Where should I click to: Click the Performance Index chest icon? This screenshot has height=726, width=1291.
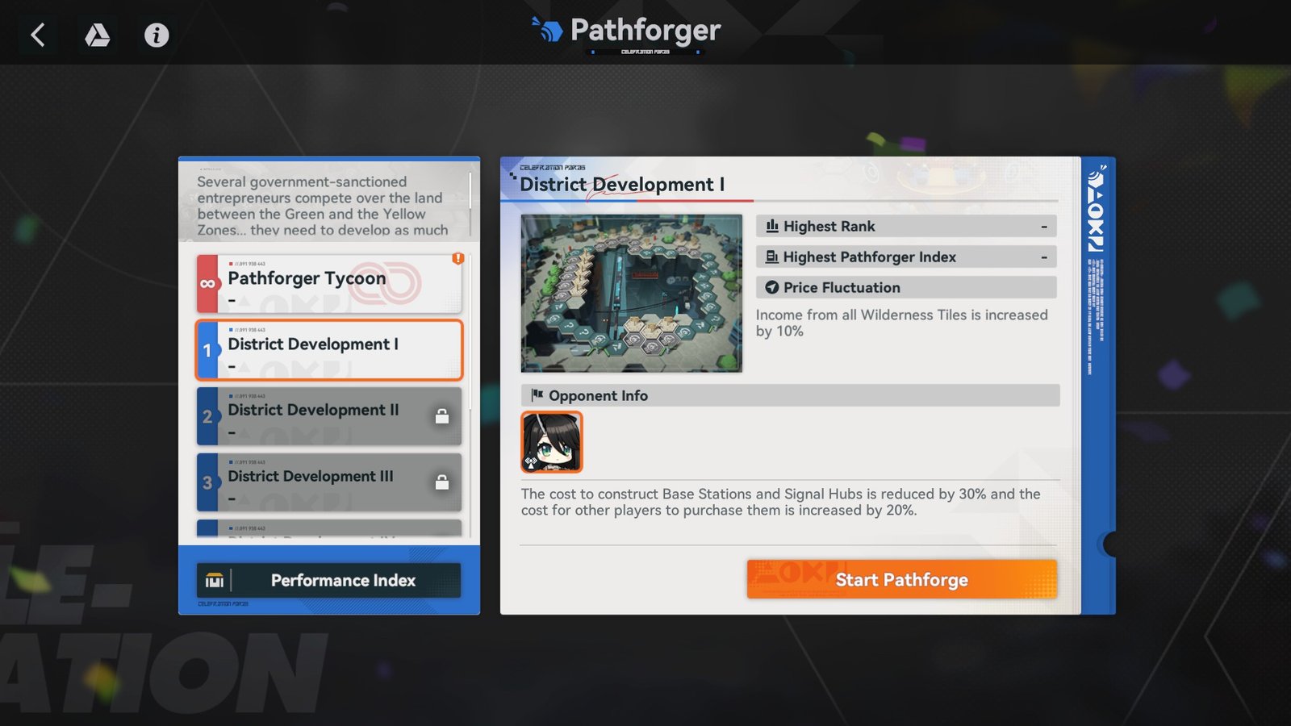coord(215,581)
